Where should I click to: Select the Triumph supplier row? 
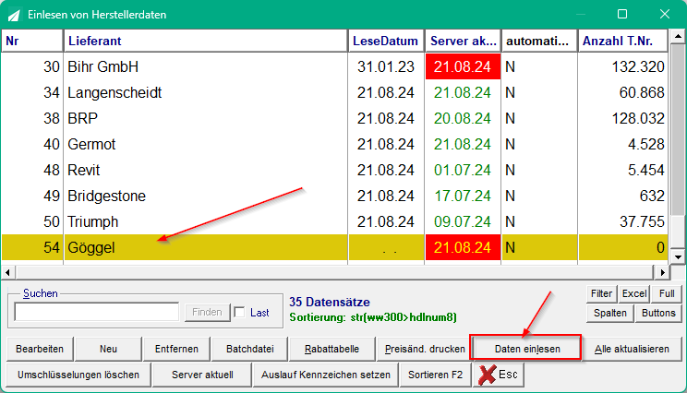click(x=335, y=221)
